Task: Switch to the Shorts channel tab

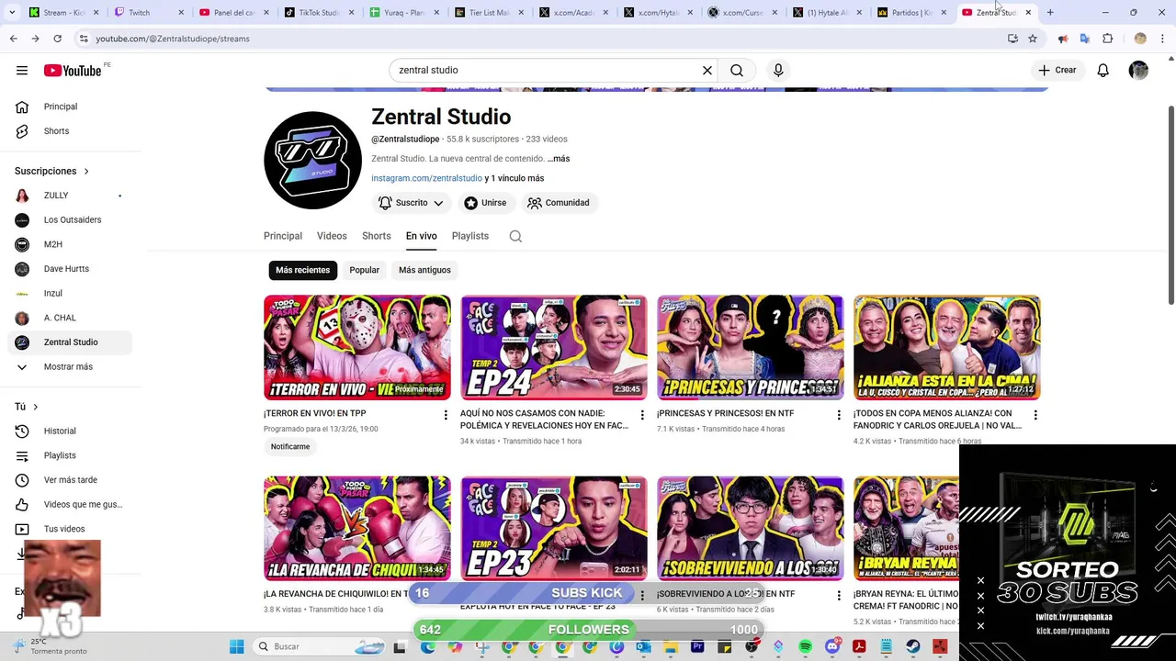Action: (376, 236)
